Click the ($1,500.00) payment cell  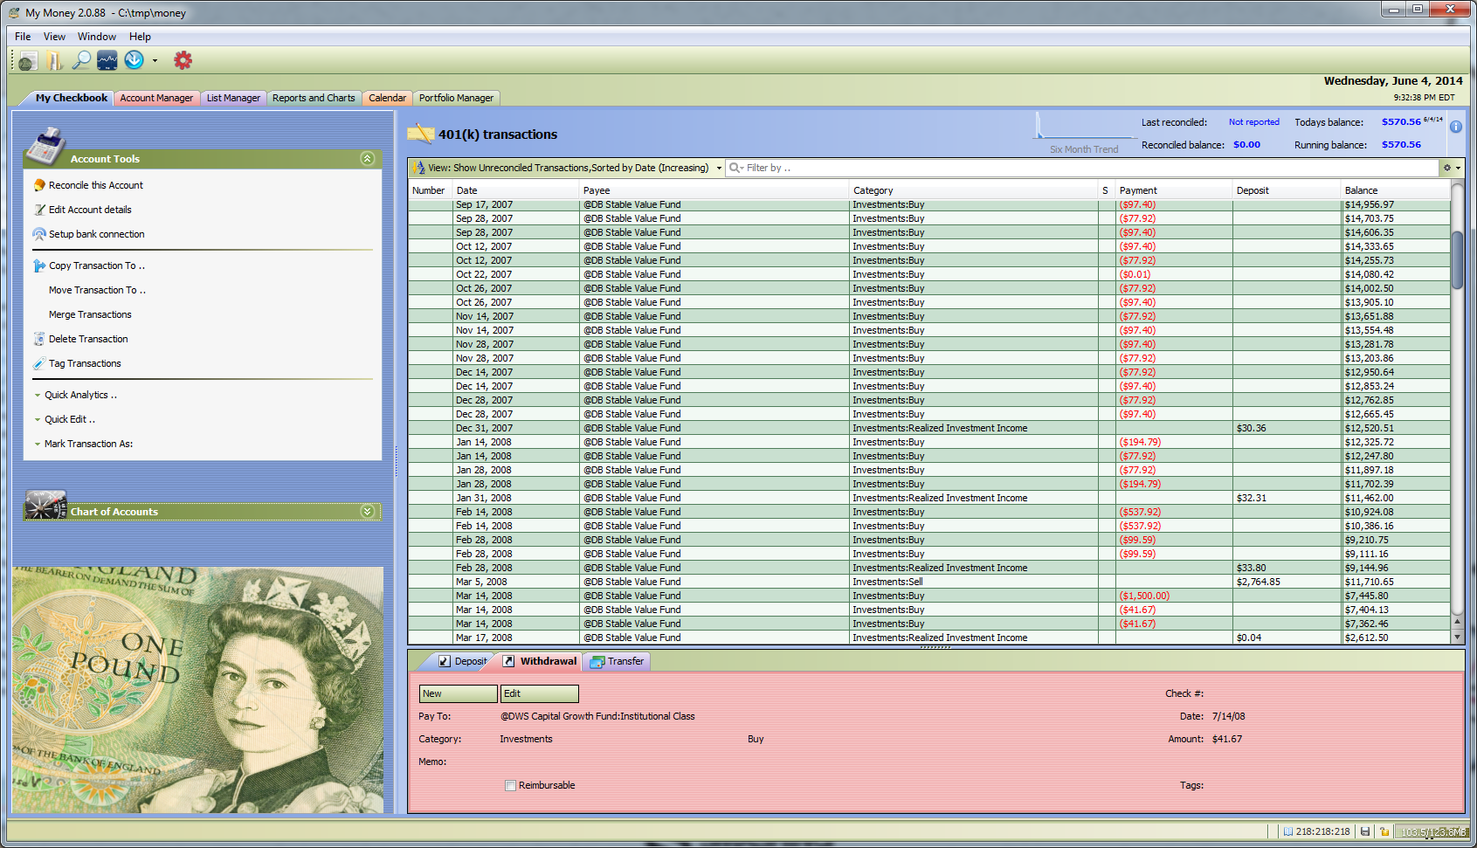[x=1174, y=596]
